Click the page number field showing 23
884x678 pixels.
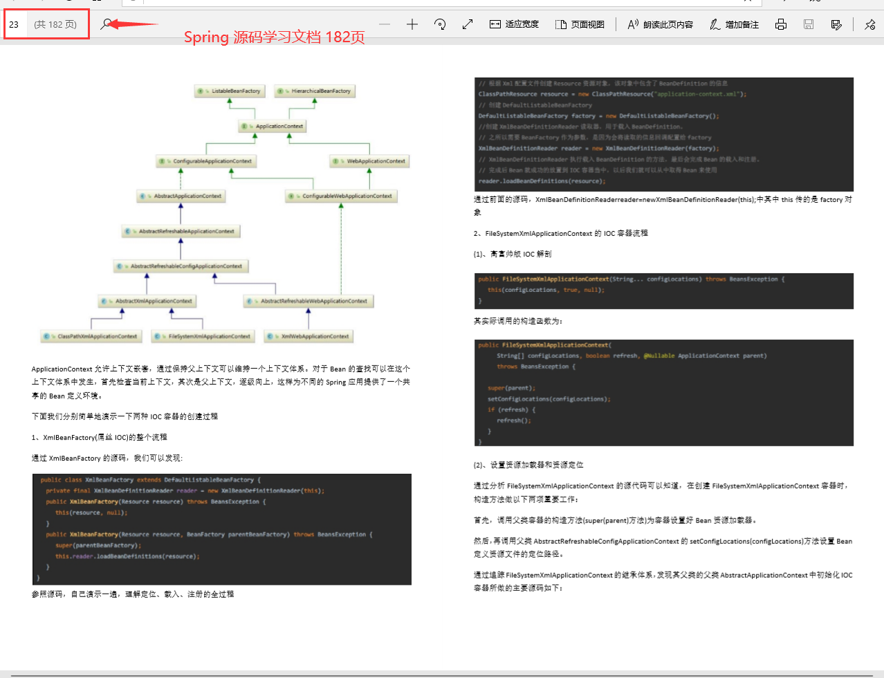[x=14, y=24]
